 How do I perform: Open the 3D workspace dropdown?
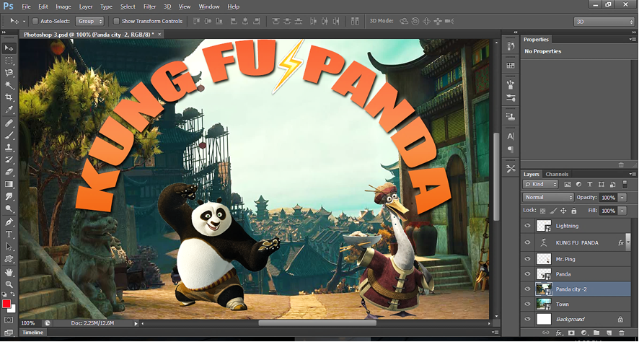pos(604,22)
